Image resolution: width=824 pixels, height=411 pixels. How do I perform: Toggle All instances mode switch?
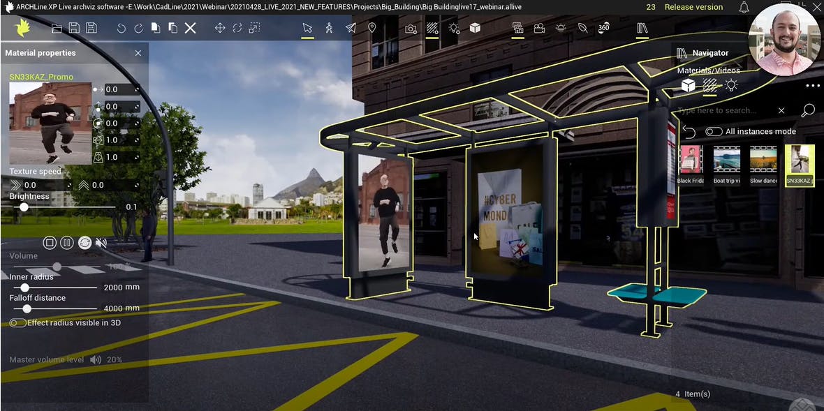click(x=714, y=131)
